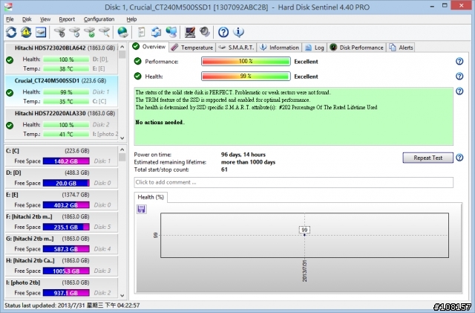Click help icon beside green status text box
This screenshot has width=475, height=313.
click(459, 91)
